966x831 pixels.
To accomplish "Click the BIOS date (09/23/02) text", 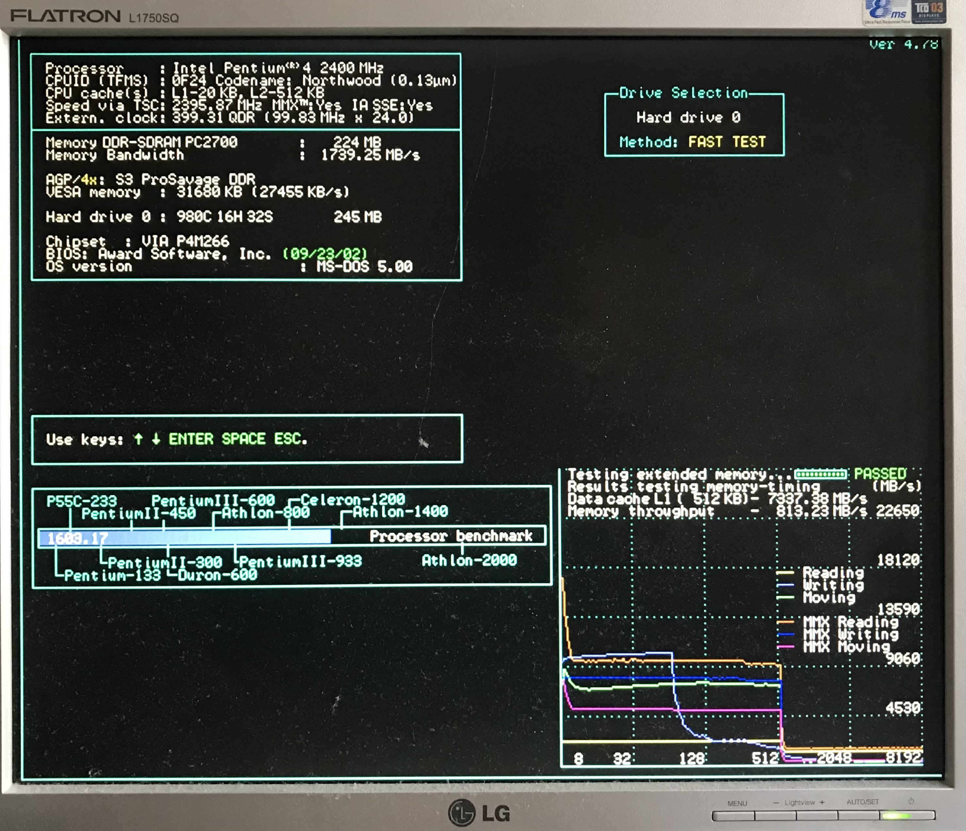I will coord(325,254).
